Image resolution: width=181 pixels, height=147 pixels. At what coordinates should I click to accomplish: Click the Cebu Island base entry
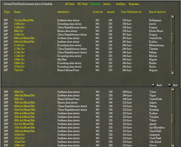(155, 142)
